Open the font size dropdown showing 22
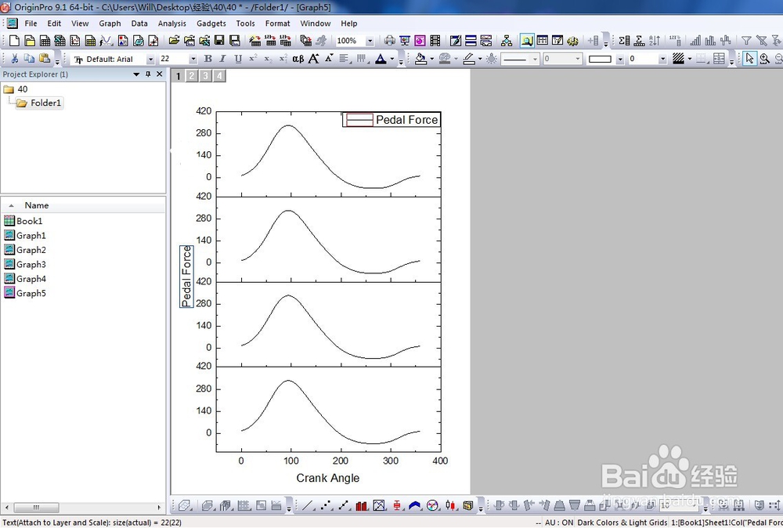The height and width of the screenshot is (528, 783). (193, 59)
